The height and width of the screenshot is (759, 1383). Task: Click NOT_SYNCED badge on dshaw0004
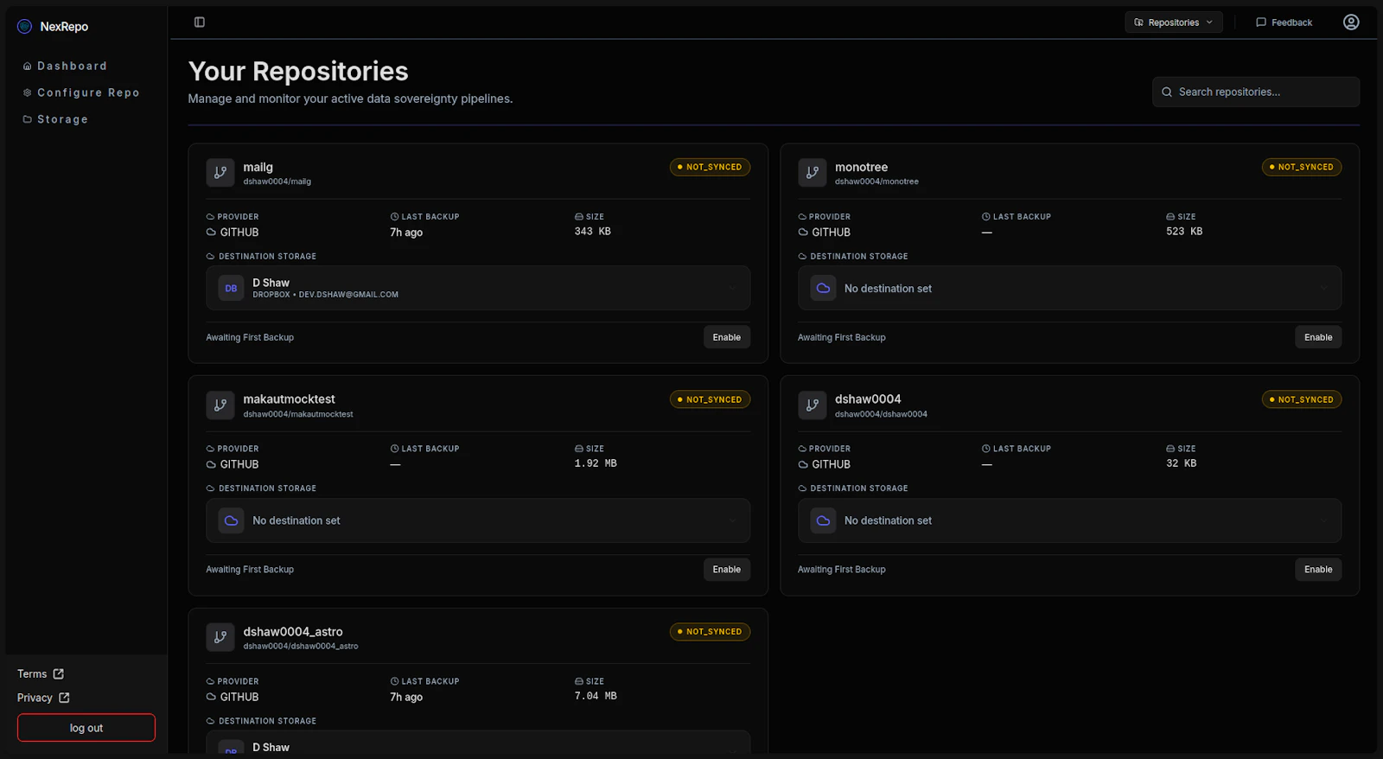(1302, 399)
